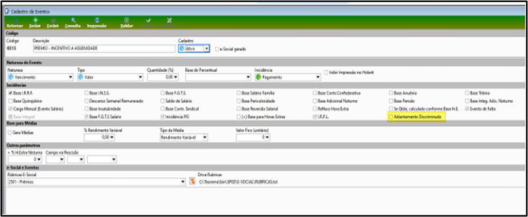Screen dimensions: 528x217
Task: Open the Consulta magnifier tool
Action: [73, 20]
